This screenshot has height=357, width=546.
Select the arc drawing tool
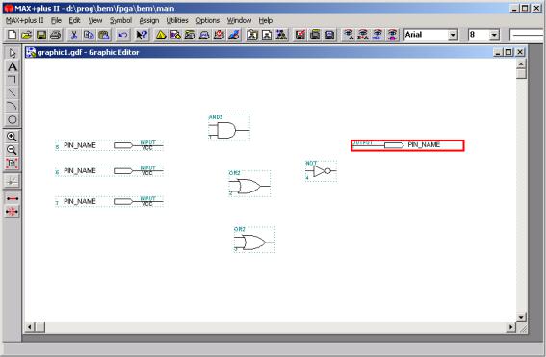(13, 106)
